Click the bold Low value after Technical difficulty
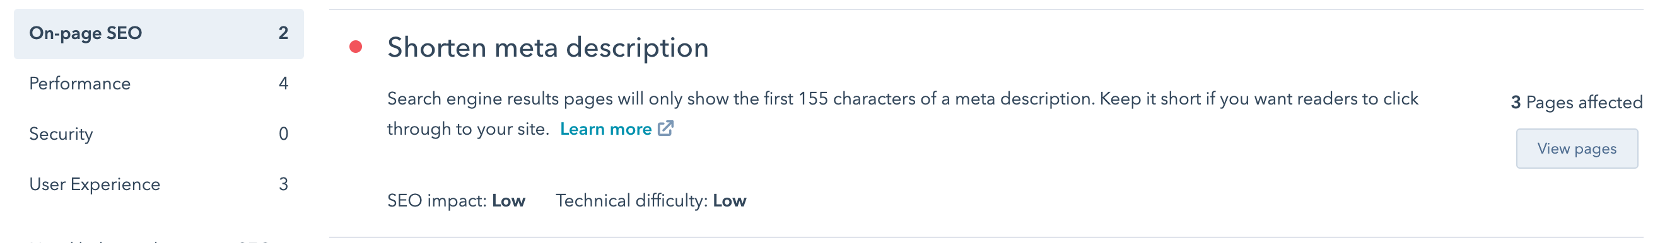 (730, 201)
